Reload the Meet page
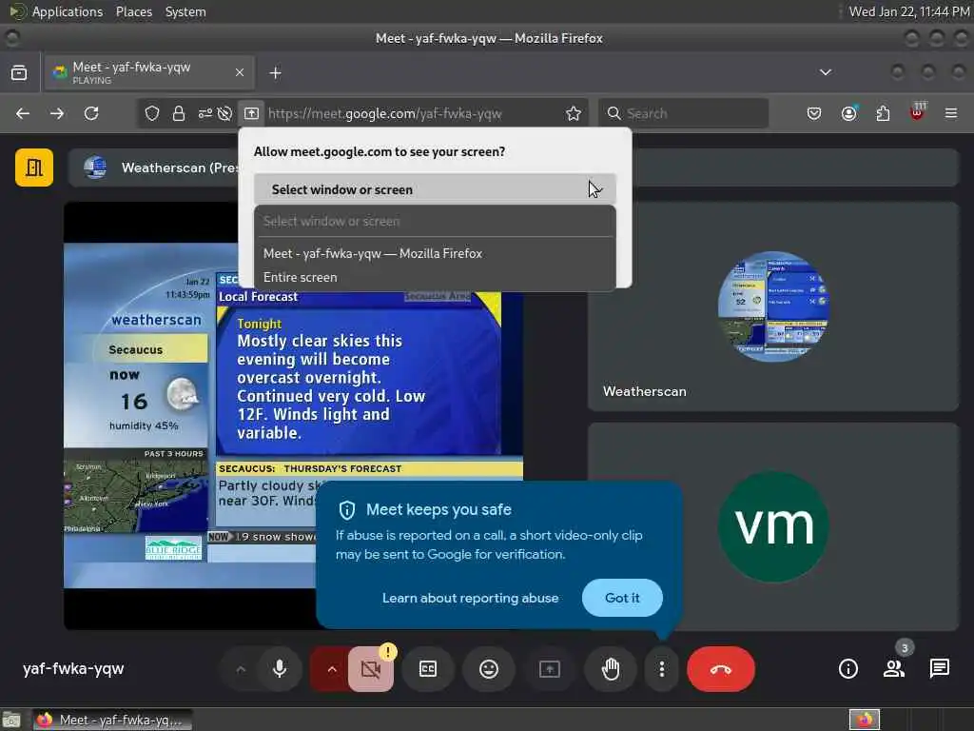This screenshot has height=731, width=974. 91,113
